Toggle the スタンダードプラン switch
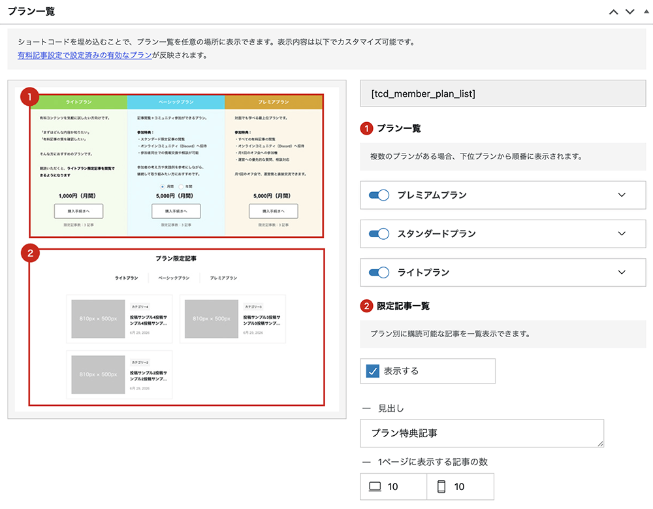This screenshot has width=653, height=509. pyautogui.click(x=379, y=233)
